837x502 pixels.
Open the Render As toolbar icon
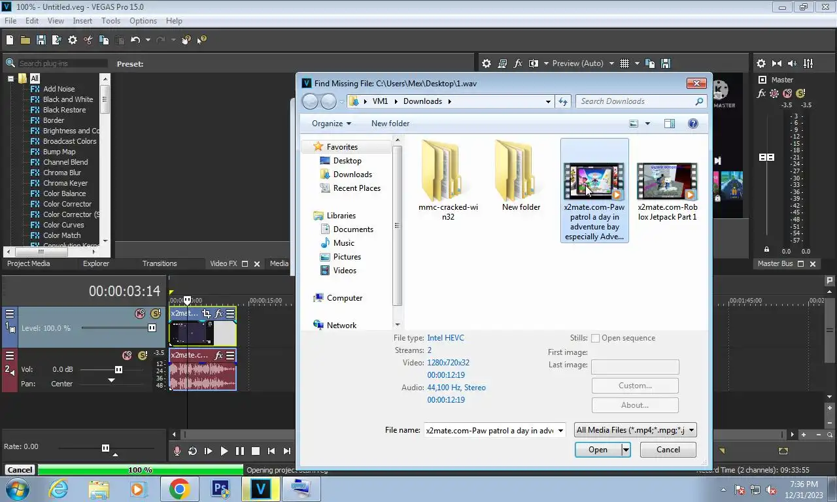[57, 40]
